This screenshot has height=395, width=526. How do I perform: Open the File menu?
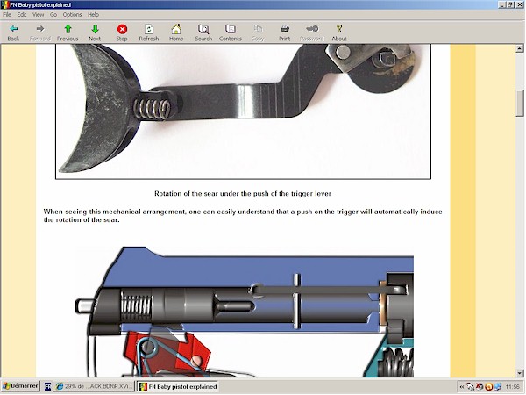pos(7,14)
